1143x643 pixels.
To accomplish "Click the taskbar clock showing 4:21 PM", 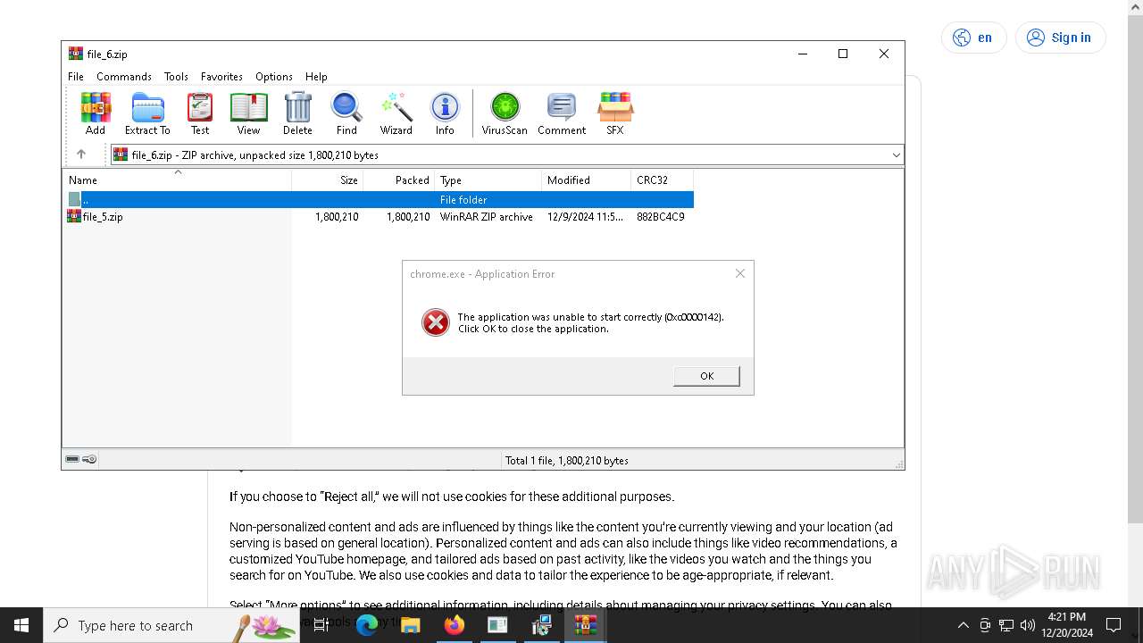I will pyautogui.click(x=1067, y=625).
